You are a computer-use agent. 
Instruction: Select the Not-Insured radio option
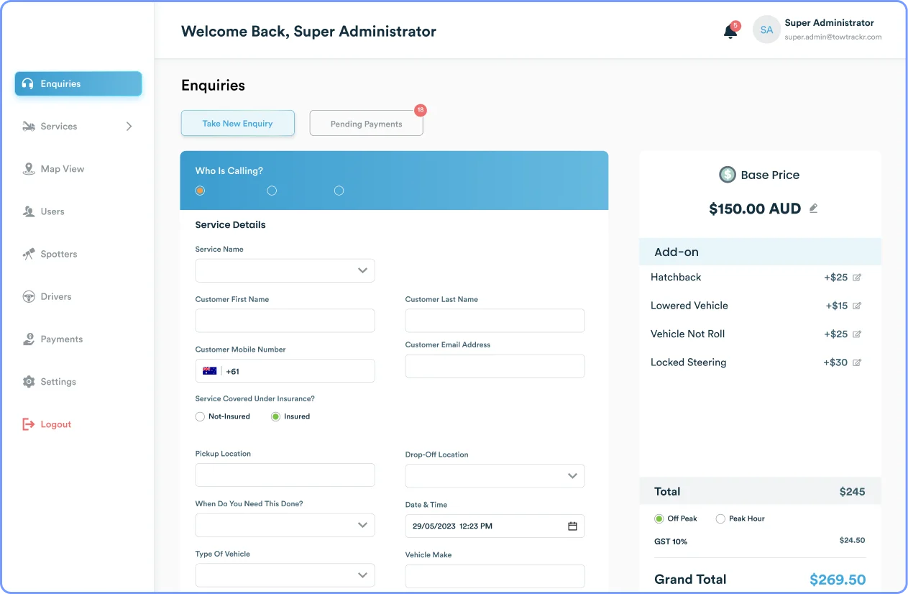[201, 416]
